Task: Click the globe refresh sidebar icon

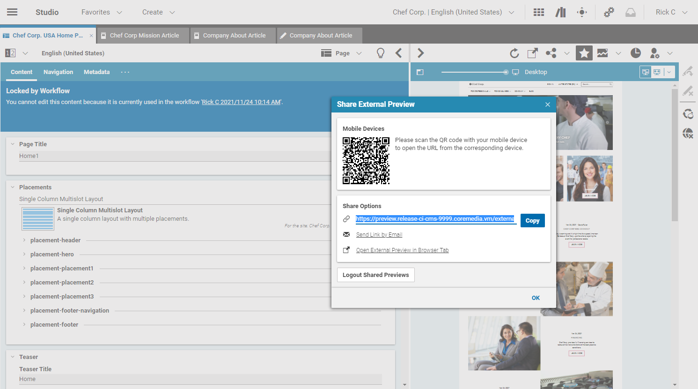Action: click(x=688, y=113)
